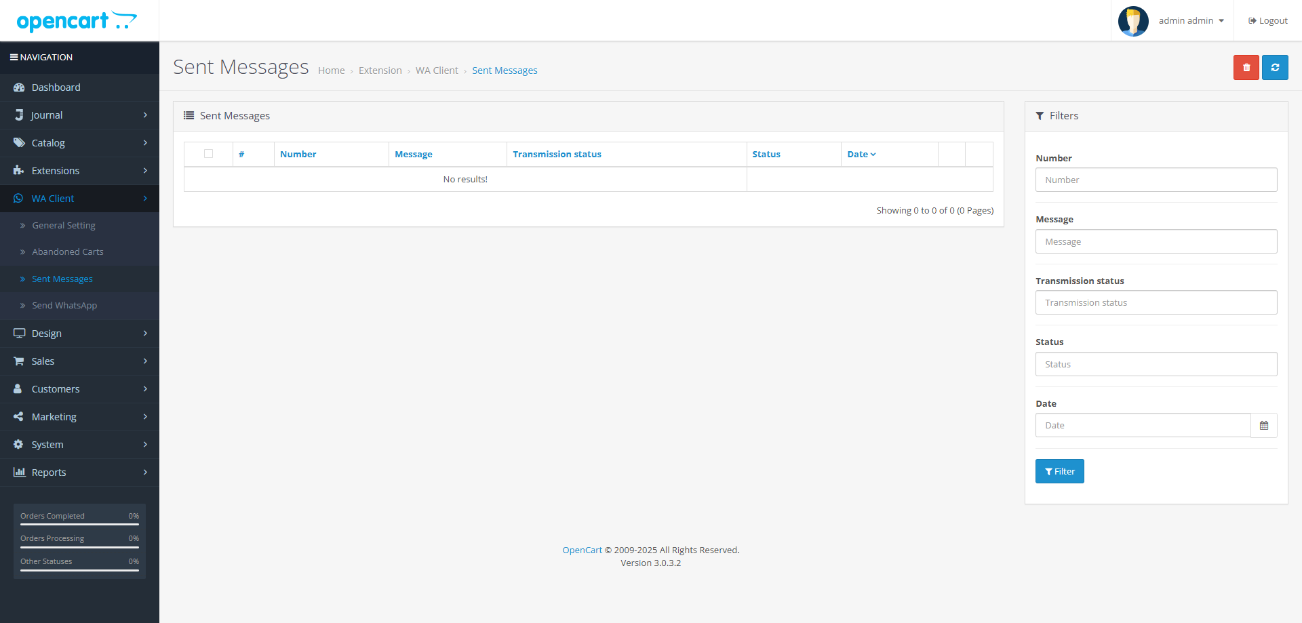
Task: Select Send WhatsApp in the sidebar
Action: [64, 306]
